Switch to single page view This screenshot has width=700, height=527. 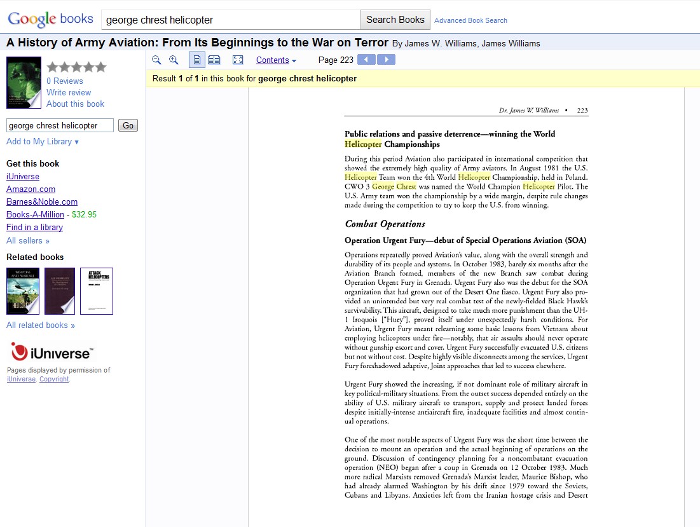pos(197,60)
